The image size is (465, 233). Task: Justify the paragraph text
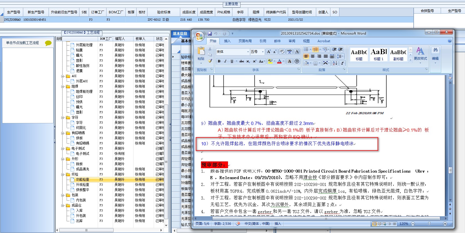coord(326,56)
